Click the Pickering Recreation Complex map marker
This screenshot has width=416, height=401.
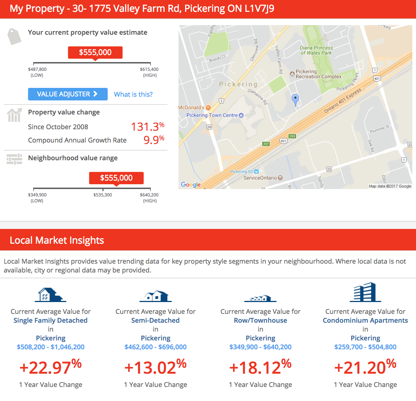pyautogui.click(x=292, y=74)
